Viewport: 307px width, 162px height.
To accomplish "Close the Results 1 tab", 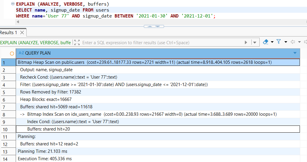I will click(22, 33).
